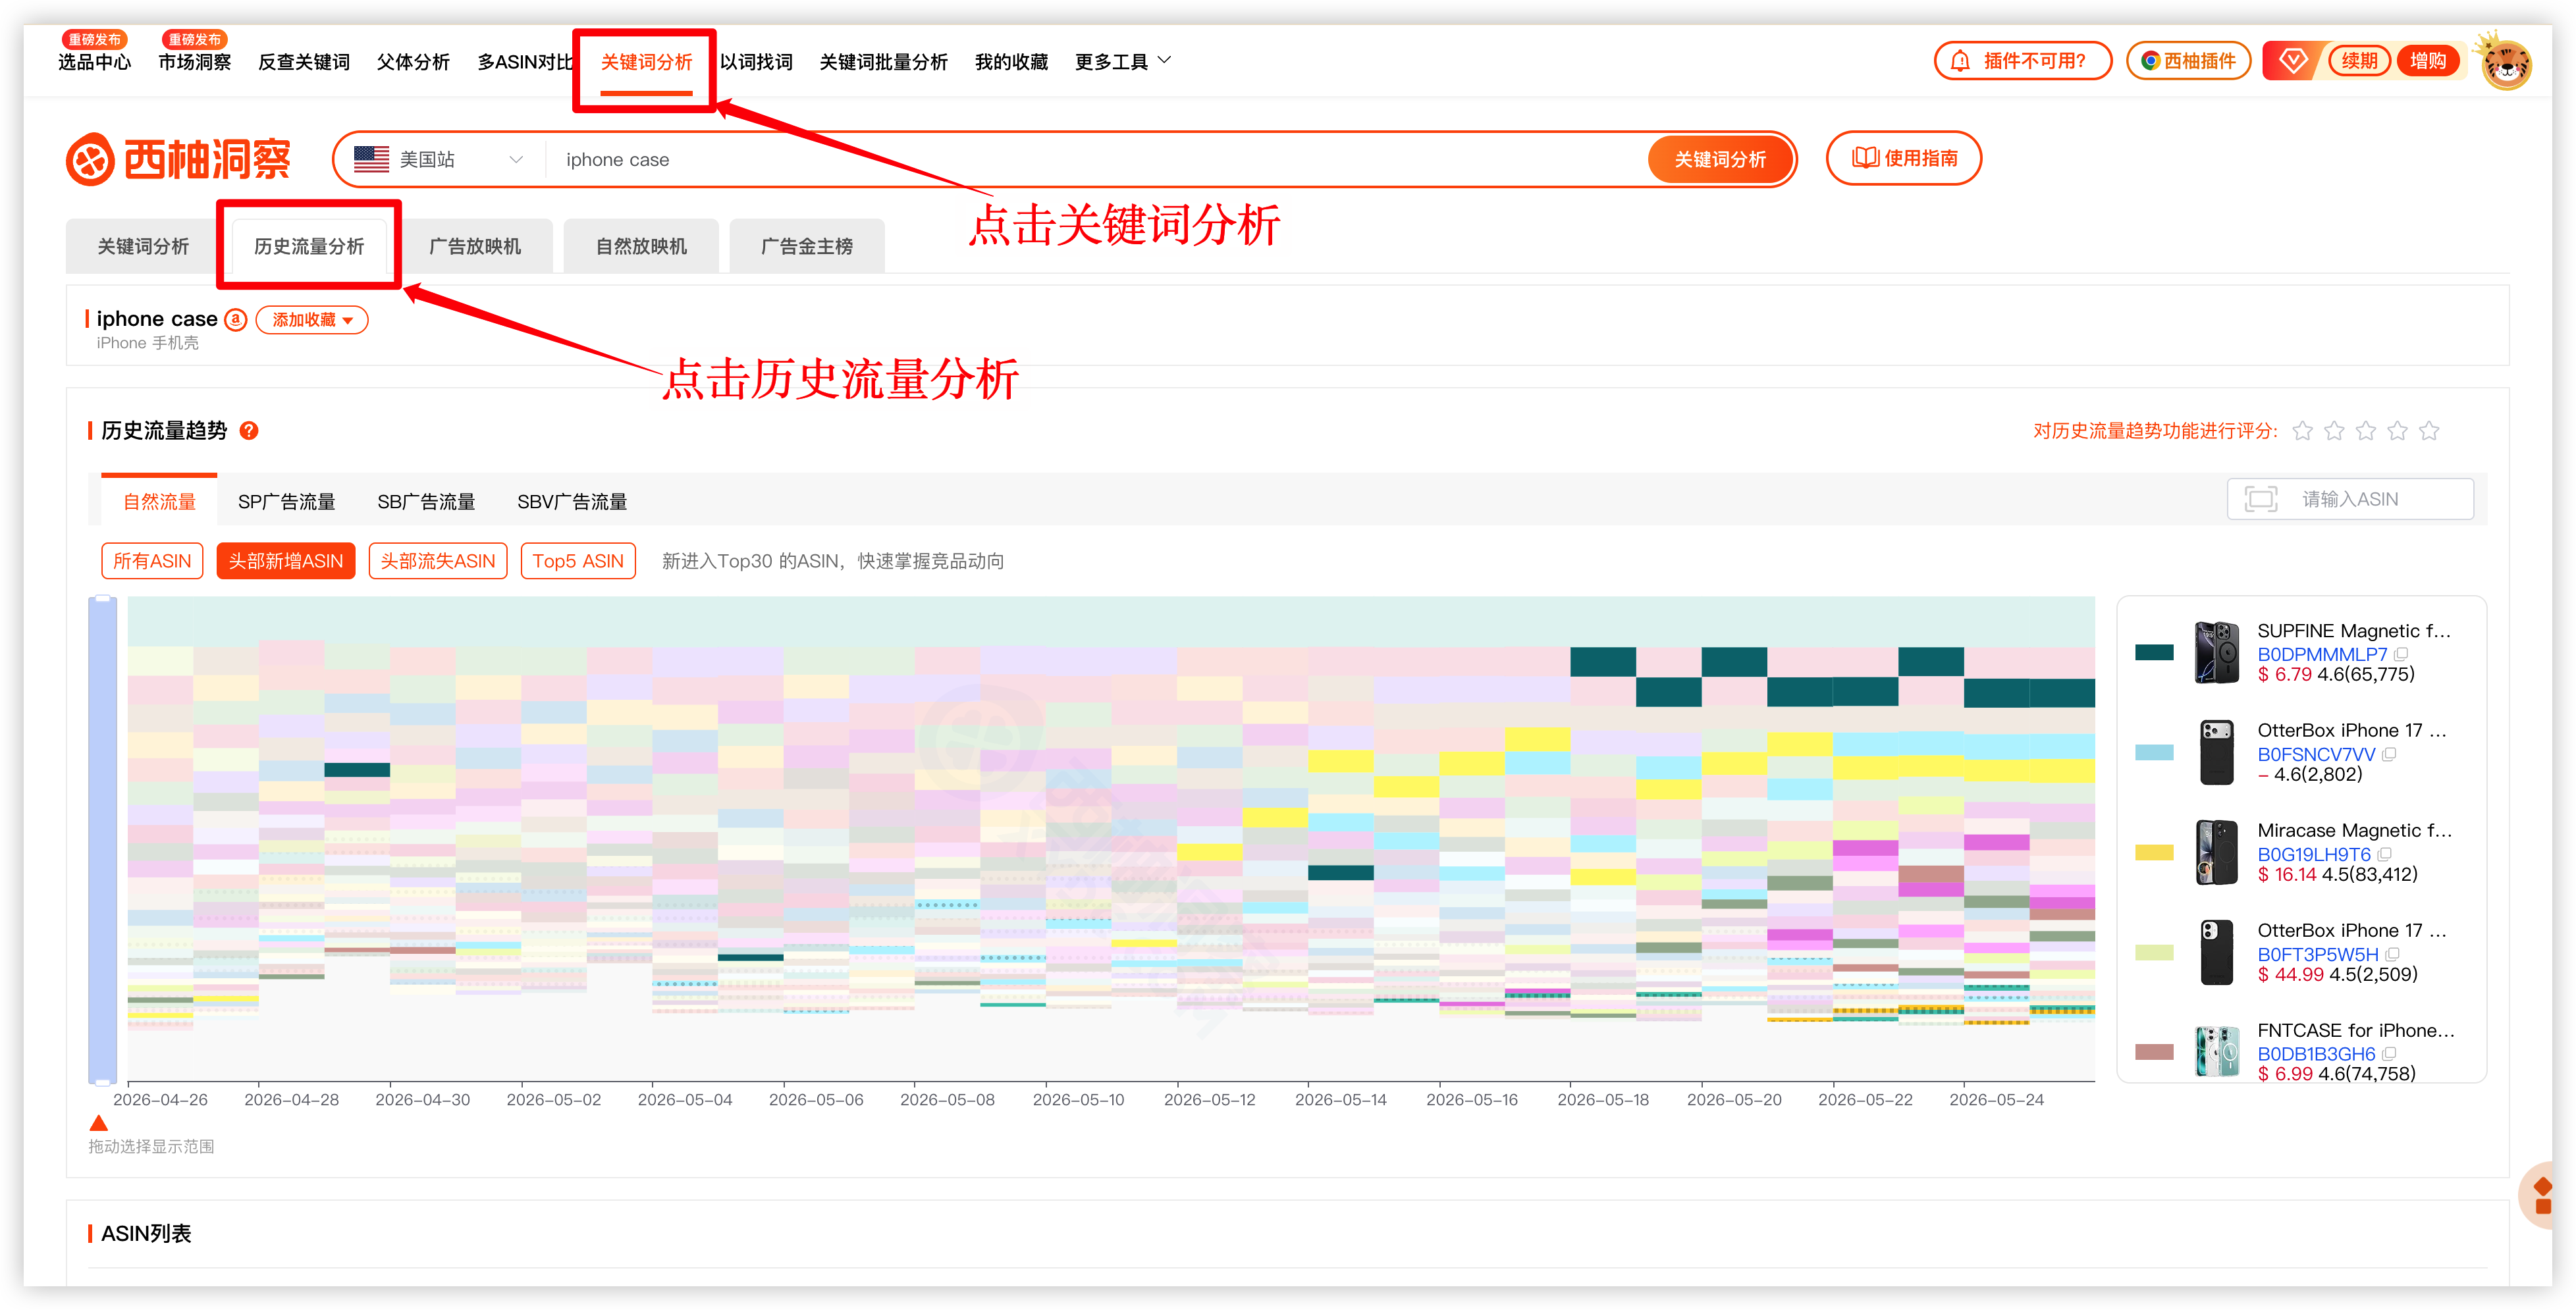The width and height of the screenshot is (2576, 1310).
Task: Expand the 更多工具 menu
Action: 1123,62
